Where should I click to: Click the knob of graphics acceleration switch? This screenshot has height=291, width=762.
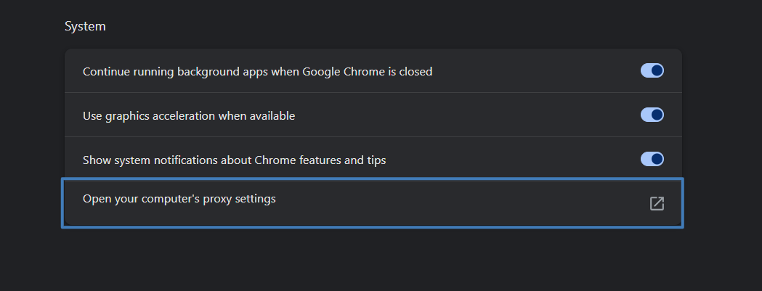tap(657, 115)
